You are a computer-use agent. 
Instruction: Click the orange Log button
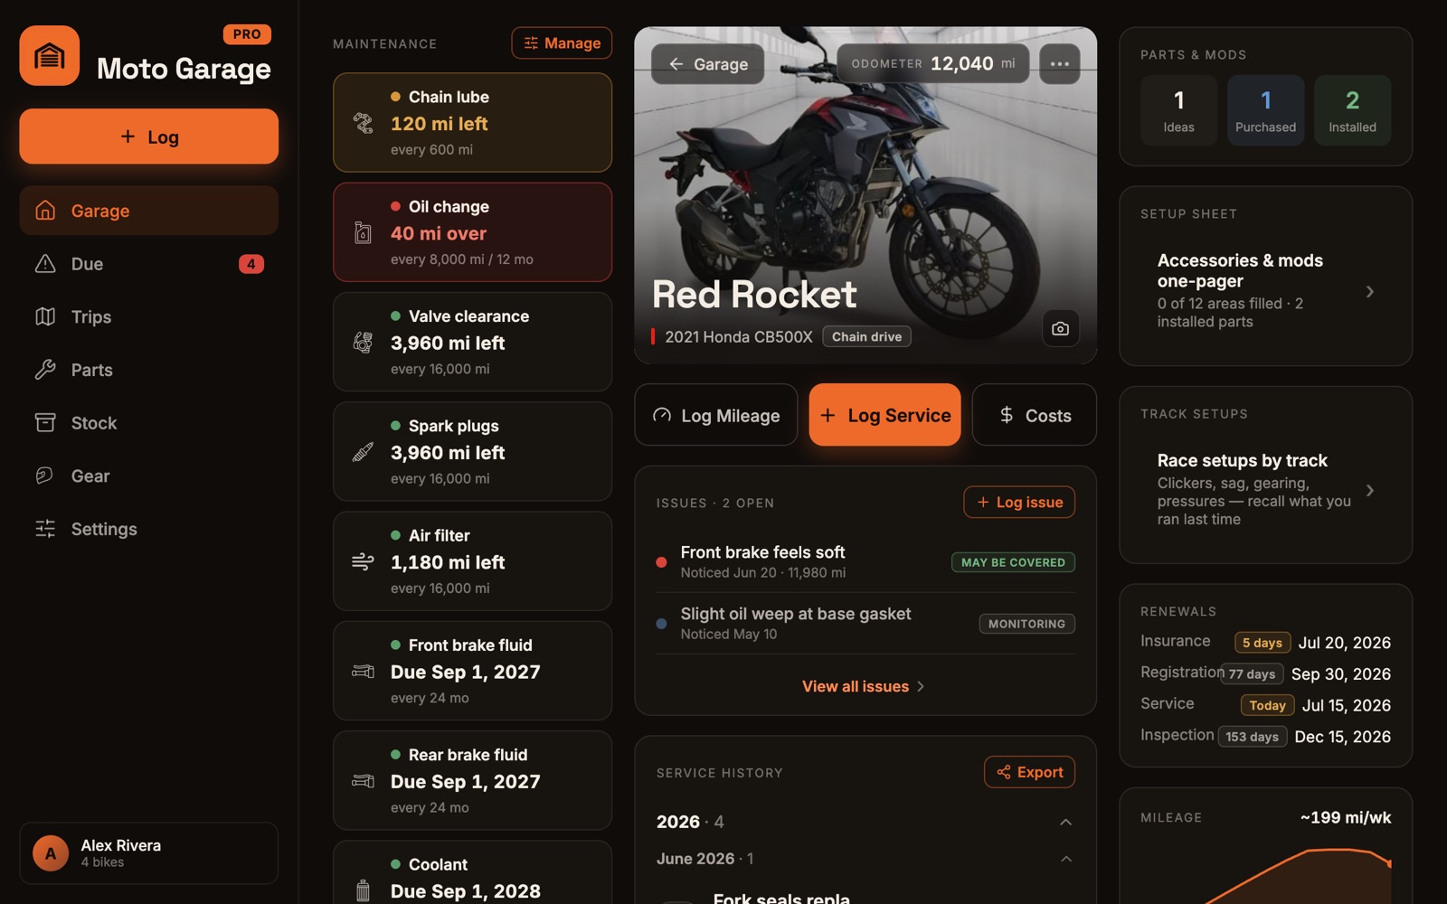click(x=149, y=137)
